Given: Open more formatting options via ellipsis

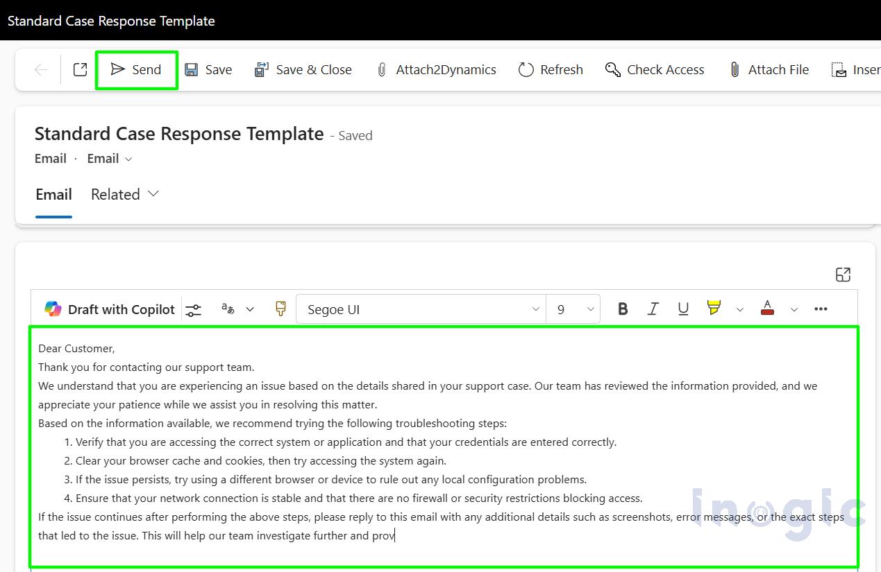Looking at the screenshot, I should tap(821, 309).
